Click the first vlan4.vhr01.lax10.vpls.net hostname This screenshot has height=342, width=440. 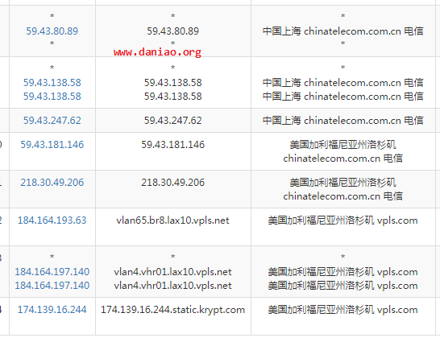click(172, 272)
